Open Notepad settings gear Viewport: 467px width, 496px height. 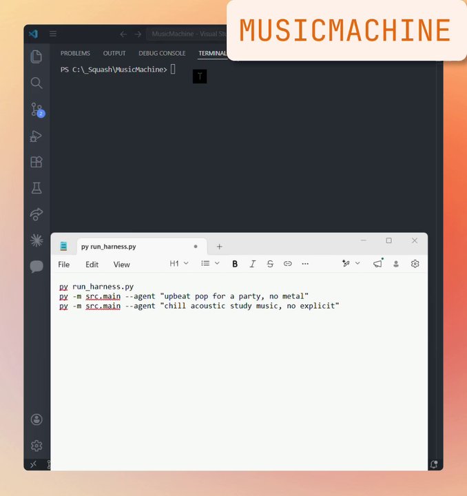[415, 264]
